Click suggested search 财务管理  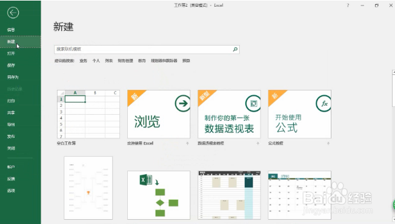point(125,61)
